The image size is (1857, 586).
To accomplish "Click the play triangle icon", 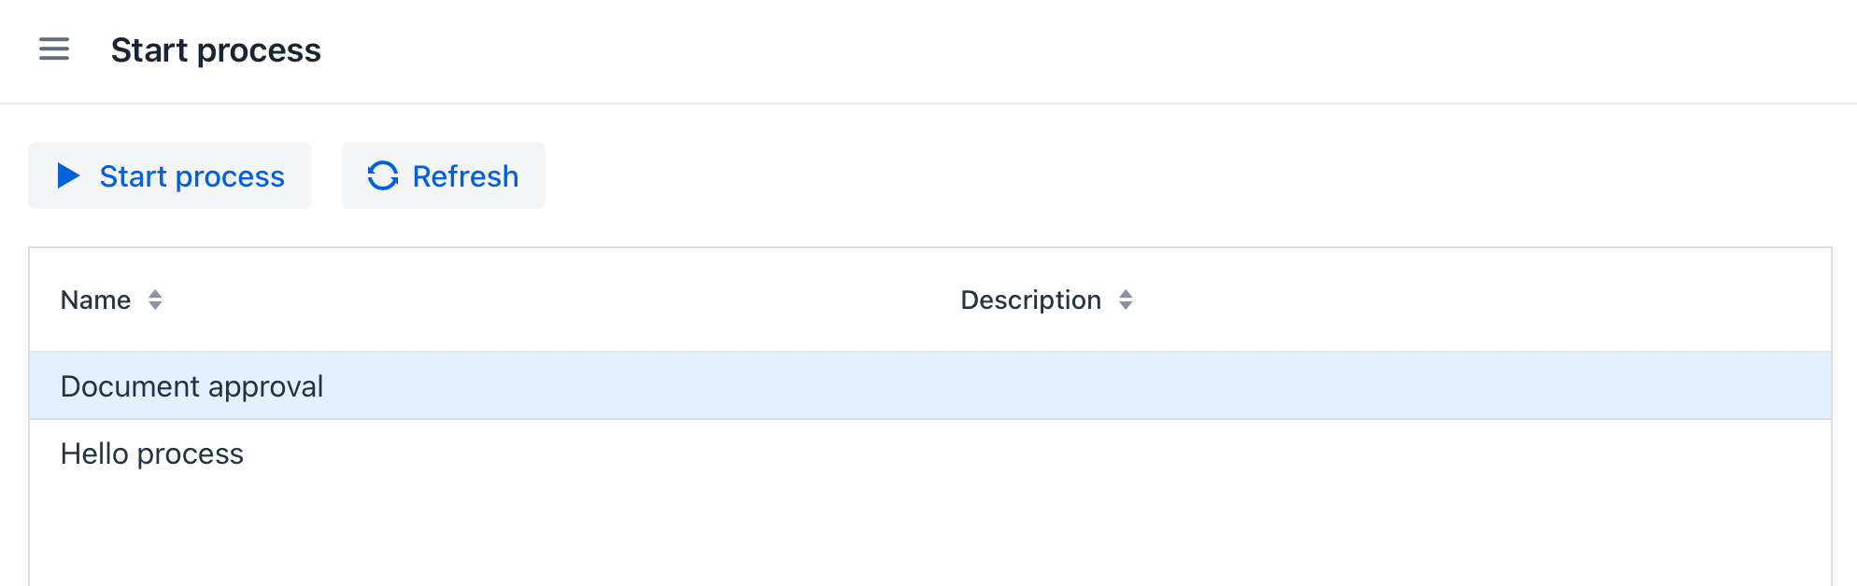I will pos(68,175).
